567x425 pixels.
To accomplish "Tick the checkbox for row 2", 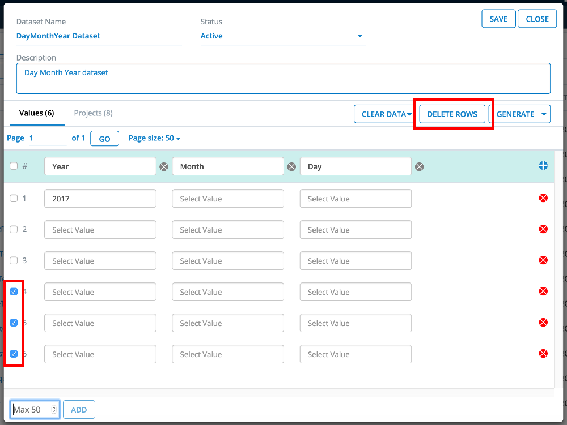I will click(14, 229).
